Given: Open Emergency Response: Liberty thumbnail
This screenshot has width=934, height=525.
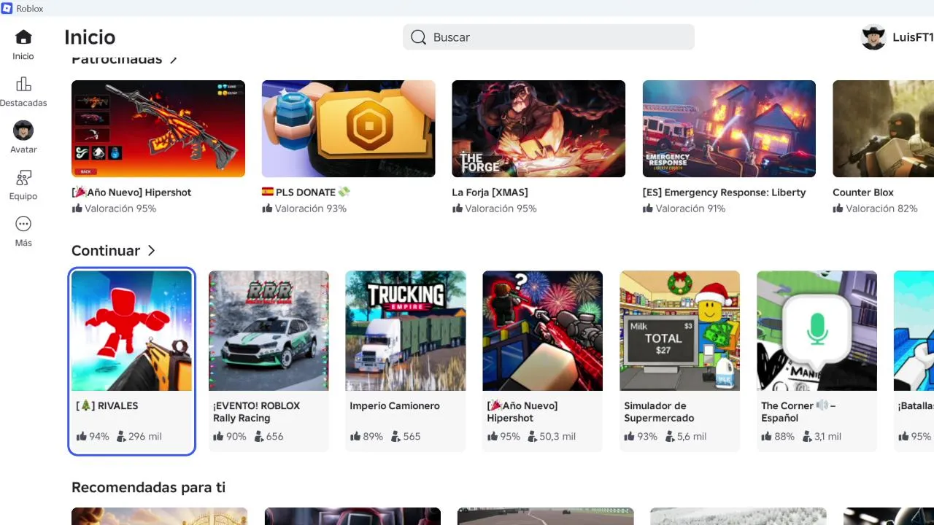Looking at the screenshot, I should pyautogui.click(x=729, y=128).
